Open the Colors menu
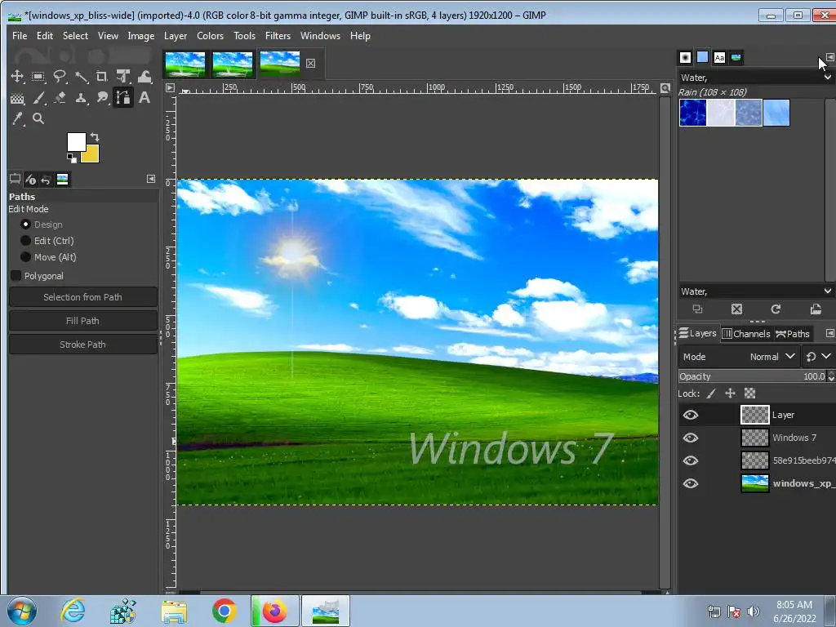836x627 pixels. click(x=210, y=36)
